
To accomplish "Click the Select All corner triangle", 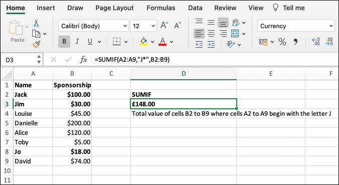I will pos(8,74).
